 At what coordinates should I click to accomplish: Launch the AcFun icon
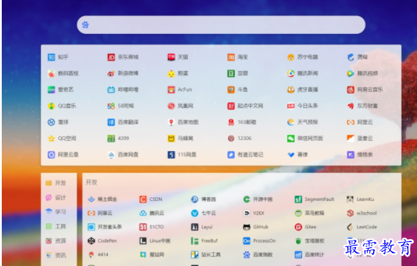(171, 90)
